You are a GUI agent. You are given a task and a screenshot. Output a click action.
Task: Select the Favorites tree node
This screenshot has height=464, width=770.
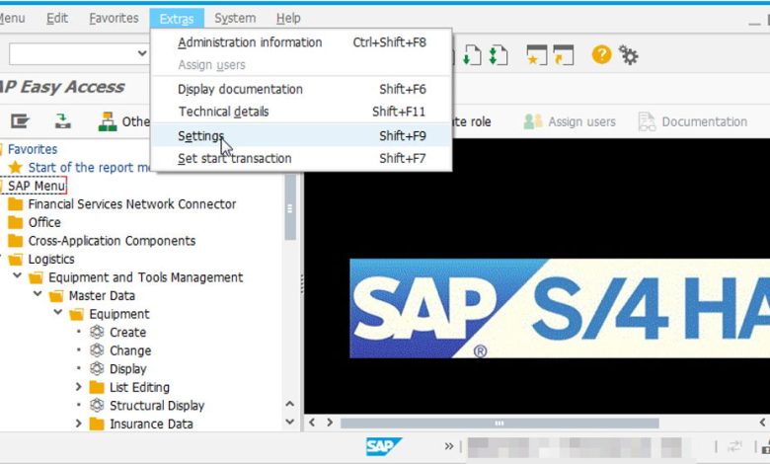pyautogui.click(x=33, y=149)
